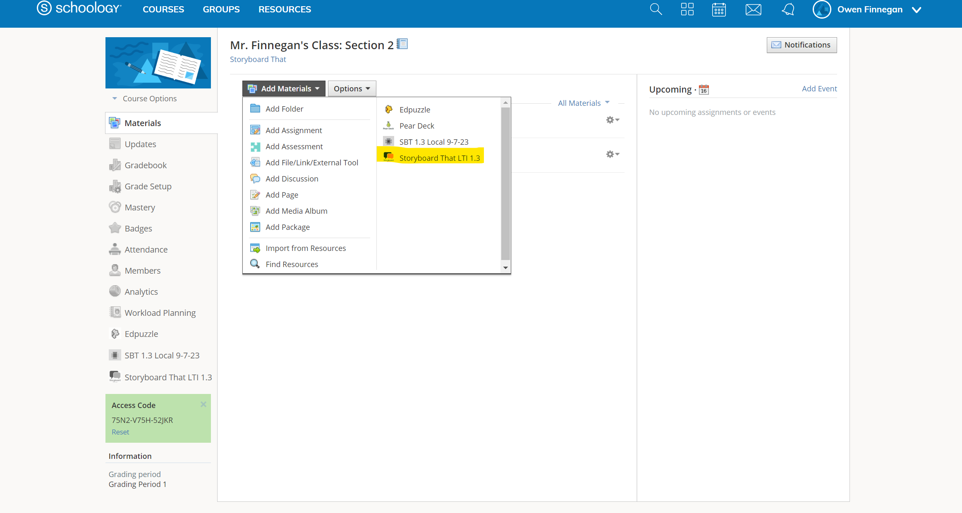Expand user menu chevron by Owen Finnegan
This screenshot has height=513, width=962.
(917, 10)
